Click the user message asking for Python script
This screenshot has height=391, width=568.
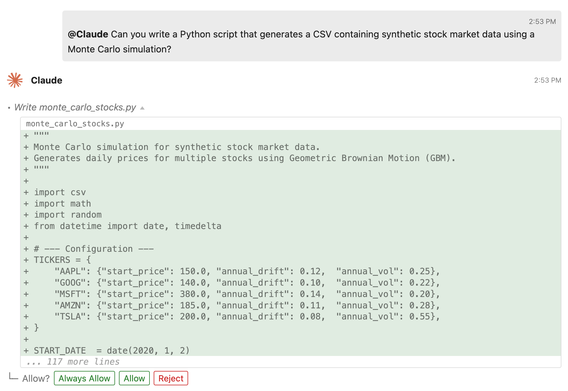(312, 36)
